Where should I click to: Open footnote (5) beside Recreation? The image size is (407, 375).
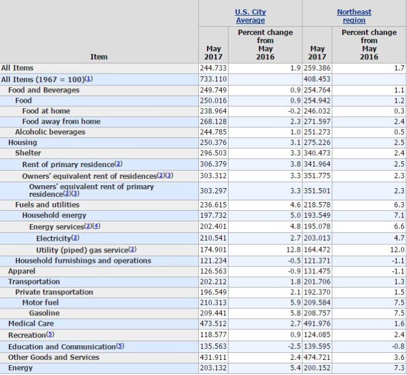50,334
